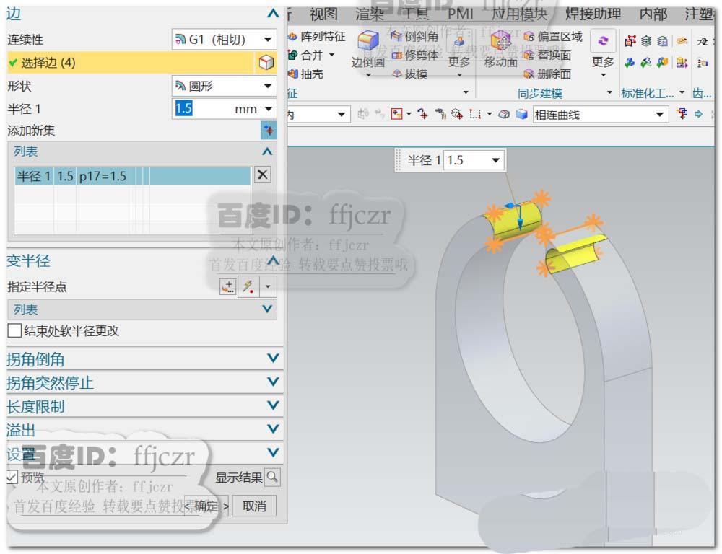Click the 添加新集 (Add New Set) icon
Image resolution: width=722 pixels, height=554 pixels.
(267, 131)
